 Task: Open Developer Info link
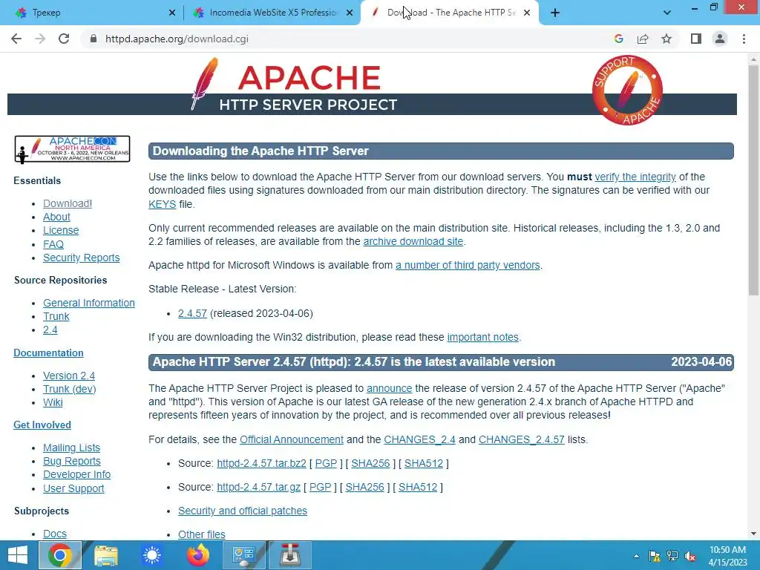click(76, 474)
